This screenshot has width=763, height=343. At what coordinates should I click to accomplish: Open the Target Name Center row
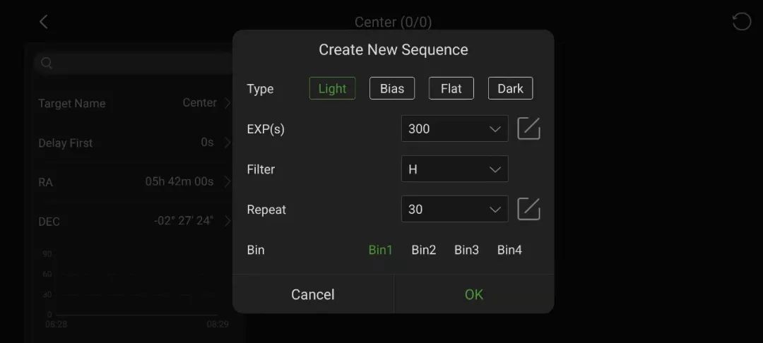coord(134,103)
